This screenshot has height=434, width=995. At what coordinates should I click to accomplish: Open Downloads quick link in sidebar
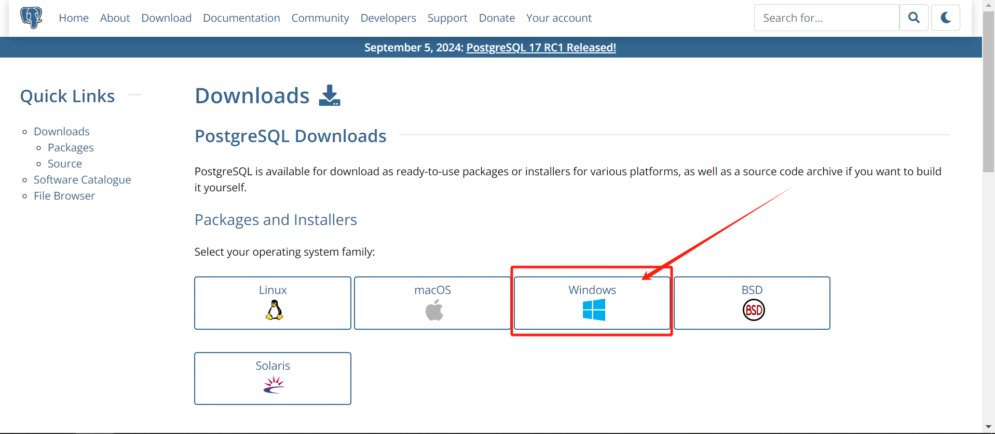(x=62, y=132)
